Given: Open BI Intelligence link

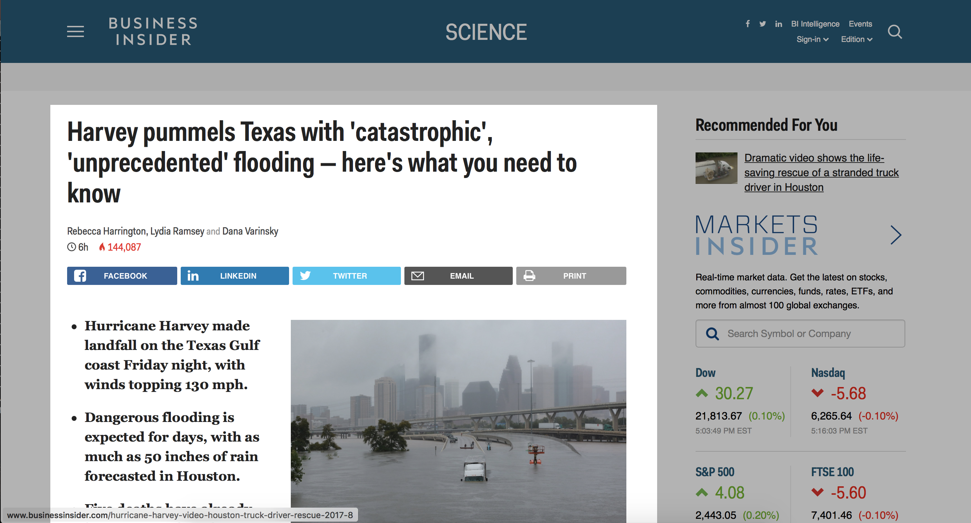Looking at the screenshot, I should coord(815,24).
